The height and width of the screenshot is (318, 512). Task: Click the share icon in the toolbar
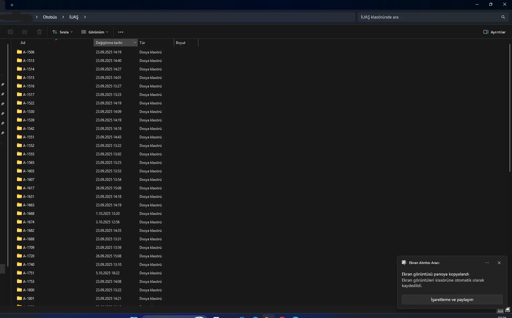point(25,32)
